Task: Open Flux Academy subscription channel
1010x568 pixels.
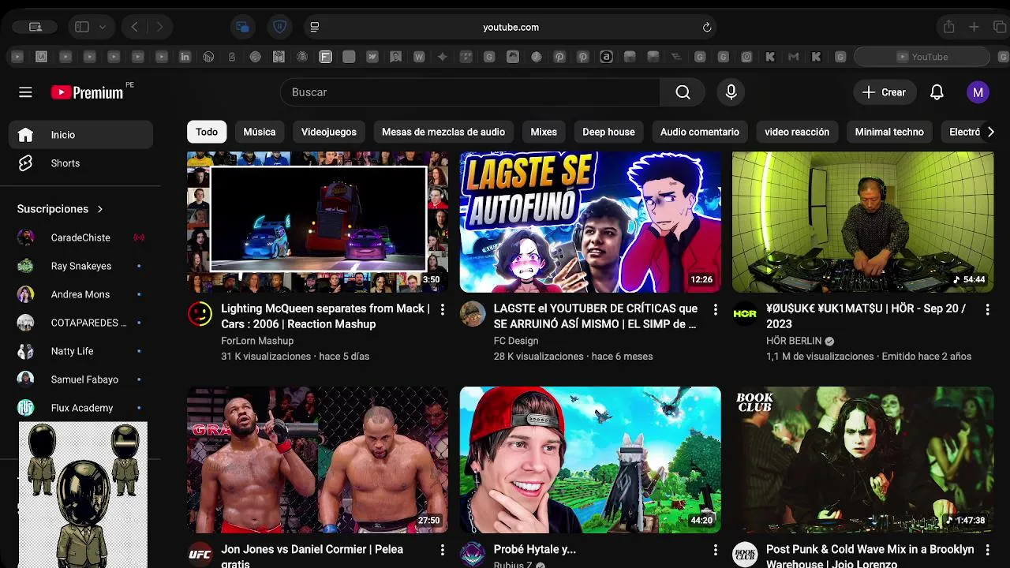Action: click(80, 408)
